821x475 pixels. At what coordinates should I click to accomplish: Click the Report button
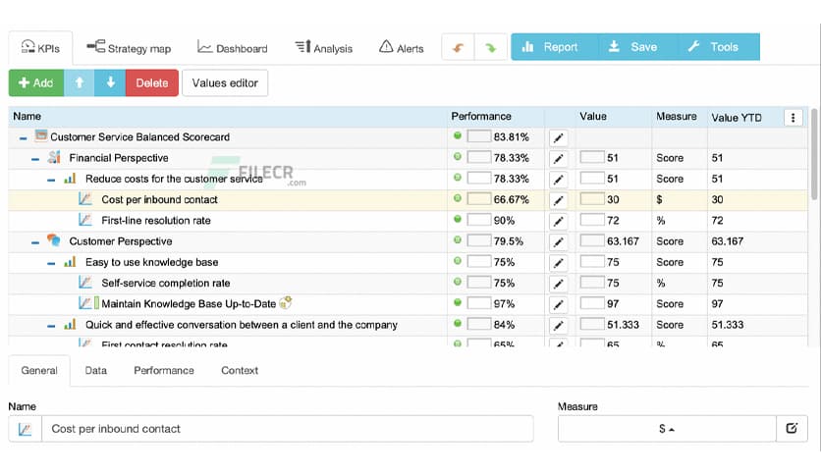pyautogui.click(x=554, y=47)
